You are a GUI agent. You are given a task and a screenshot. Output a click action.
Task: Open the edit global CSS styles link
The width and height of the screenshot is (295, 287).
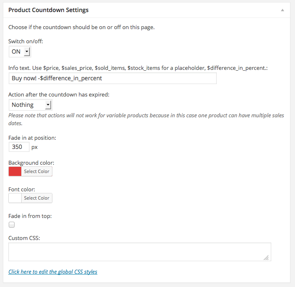(53, 272)
